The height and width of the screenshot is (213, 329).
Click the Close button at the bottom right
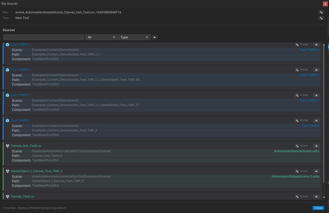click(318, 208)
